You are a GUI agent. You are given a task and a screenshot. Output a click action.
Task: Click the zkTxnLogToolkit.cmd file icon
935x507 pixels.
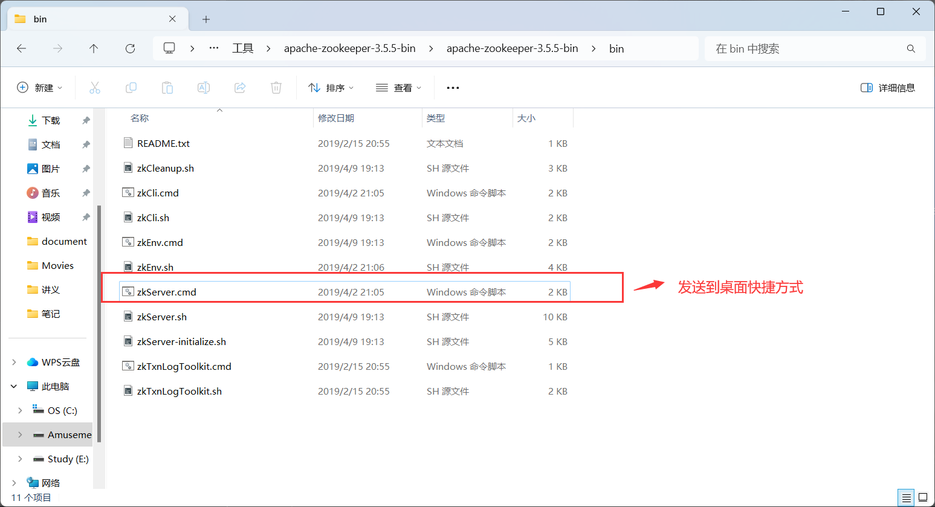tap(128, 366)
